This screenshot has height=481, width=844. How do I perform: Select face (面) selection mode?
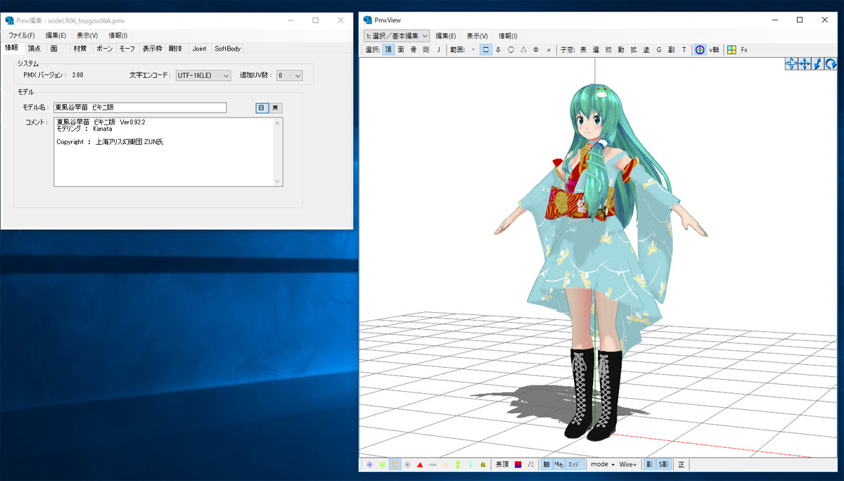[401, 50]
